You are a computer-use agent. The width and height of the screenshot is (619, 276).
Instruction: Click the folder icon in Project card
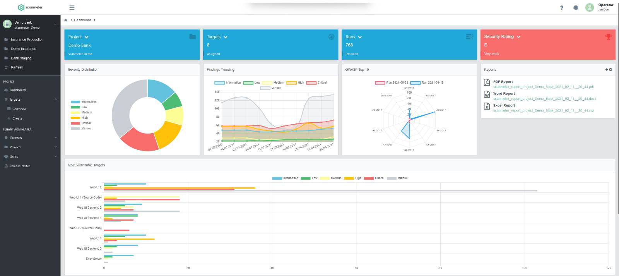193,36
